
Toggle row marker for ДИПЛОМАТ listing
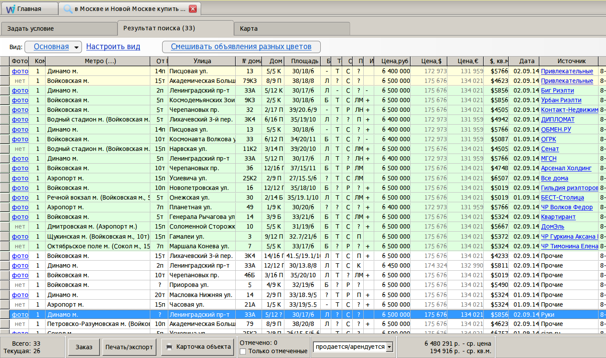point(5,119)
